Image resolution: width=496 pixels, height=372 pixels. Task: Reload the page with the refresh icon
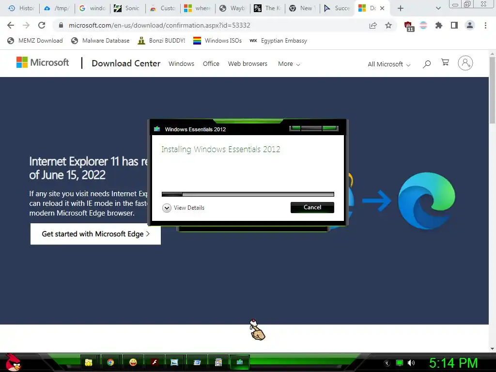pos(42,25)
